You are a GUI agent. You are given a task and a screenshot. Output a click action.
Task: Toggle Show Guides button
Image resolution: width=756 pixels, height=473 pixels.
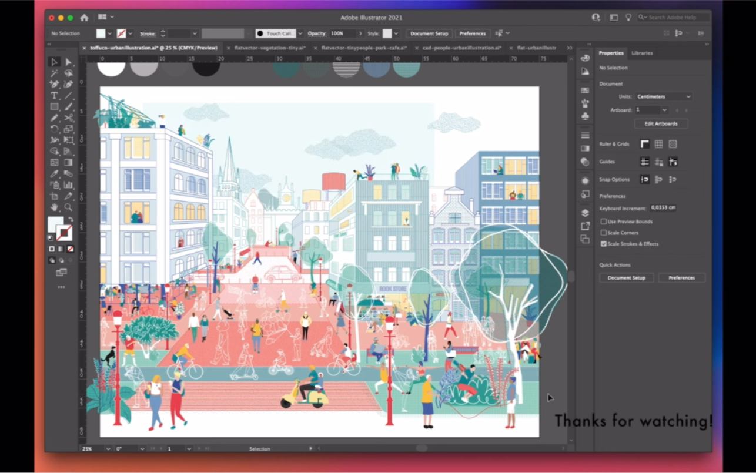click(x=645, y=162)
